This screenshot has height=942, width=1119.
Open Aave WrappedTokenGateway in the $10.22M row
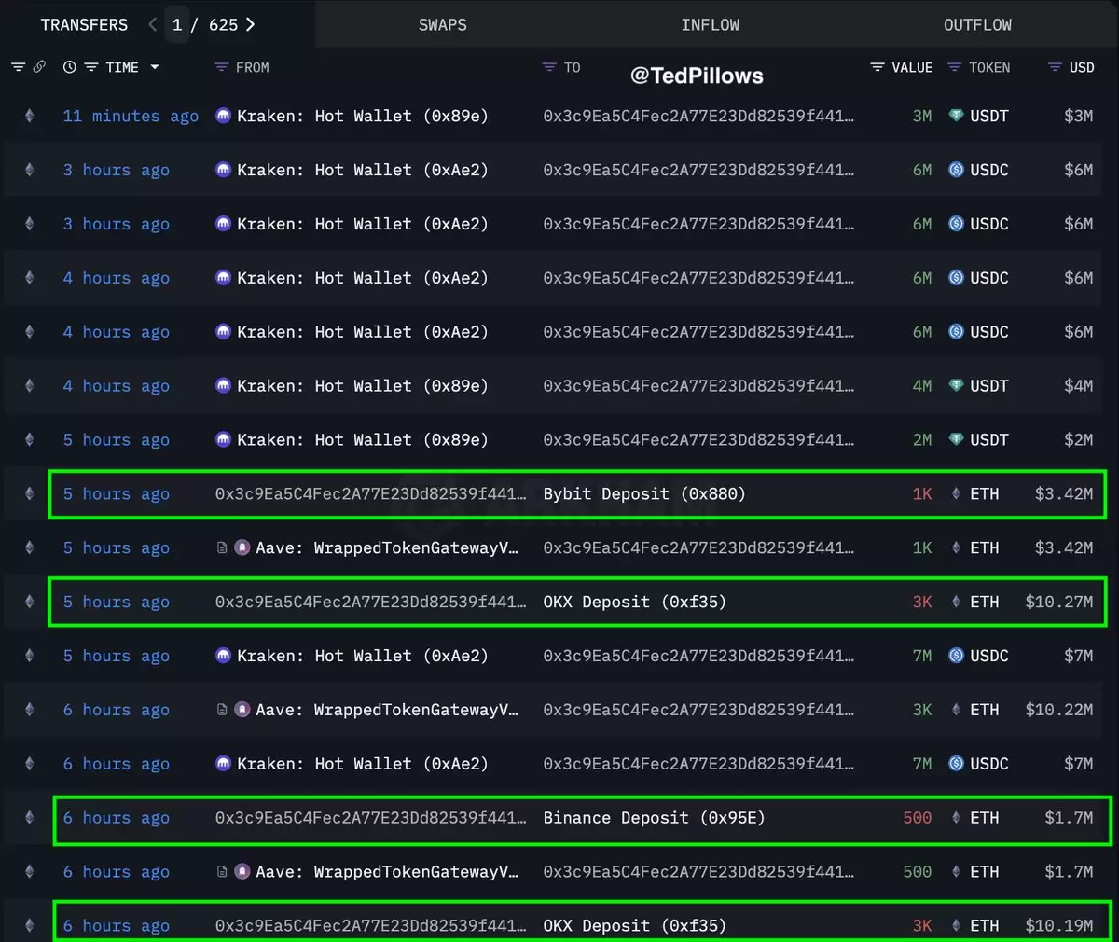click(x=387, y=710)
